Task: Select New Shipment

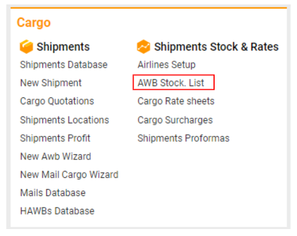Action: (51, 83)
